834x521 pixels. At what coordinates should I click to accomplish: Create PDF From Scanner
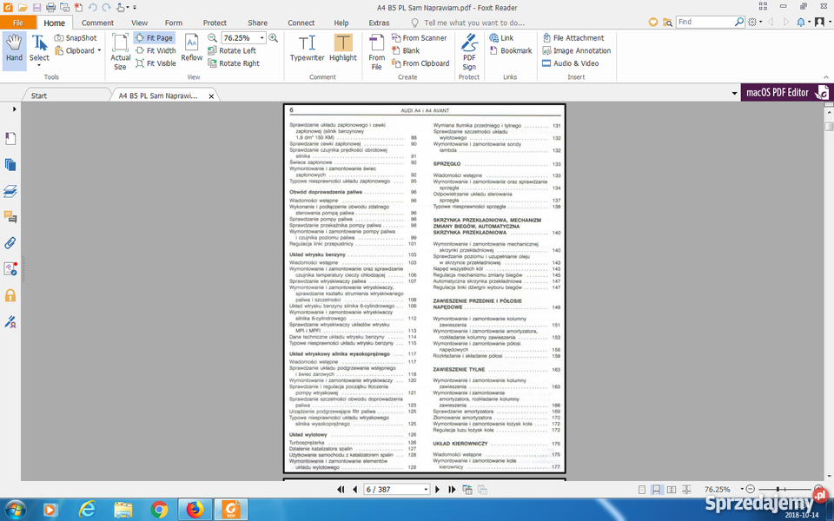(x=419, y=37)
